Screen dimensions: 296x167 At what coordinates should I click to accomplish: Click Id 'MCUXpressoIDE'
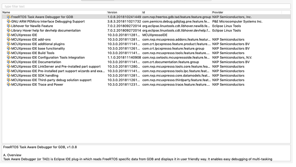pos(155,35)
